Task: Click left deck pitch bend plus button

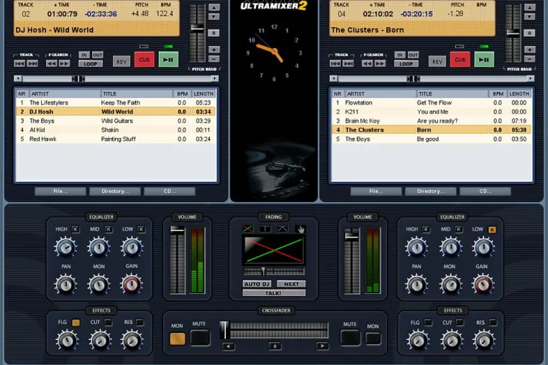Action: 214,50
